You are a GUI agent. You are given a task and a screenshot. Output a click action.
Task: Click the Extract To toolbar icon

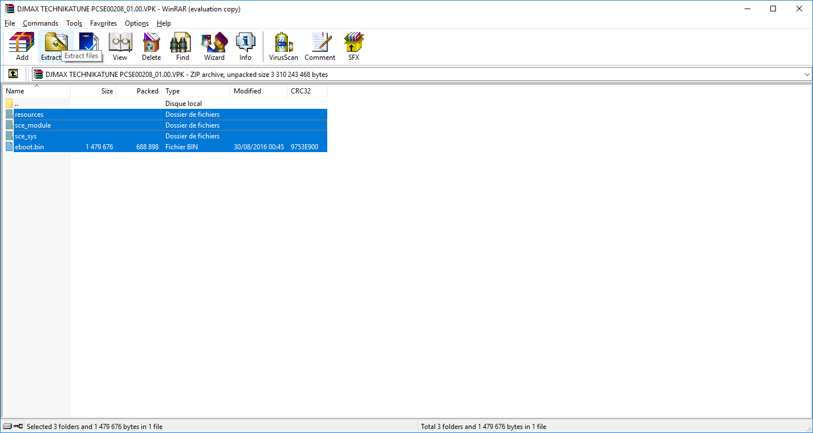click(x=55, y=46)
